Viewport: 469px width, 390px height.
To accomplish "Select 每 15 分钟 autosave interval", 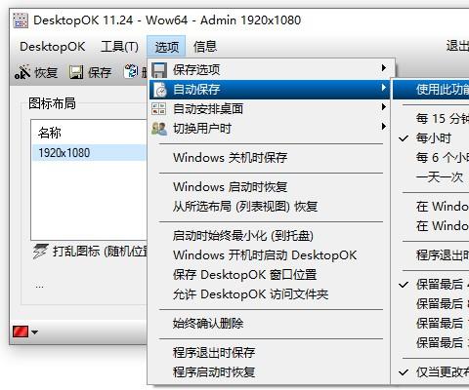I will click(x=432, y=119).
